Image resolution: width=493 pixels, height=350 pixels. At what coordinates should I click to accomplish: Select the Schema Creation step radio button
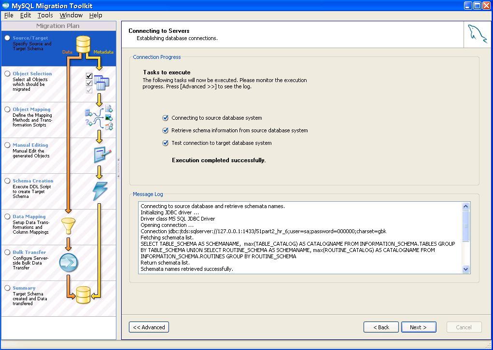[7, 181]
